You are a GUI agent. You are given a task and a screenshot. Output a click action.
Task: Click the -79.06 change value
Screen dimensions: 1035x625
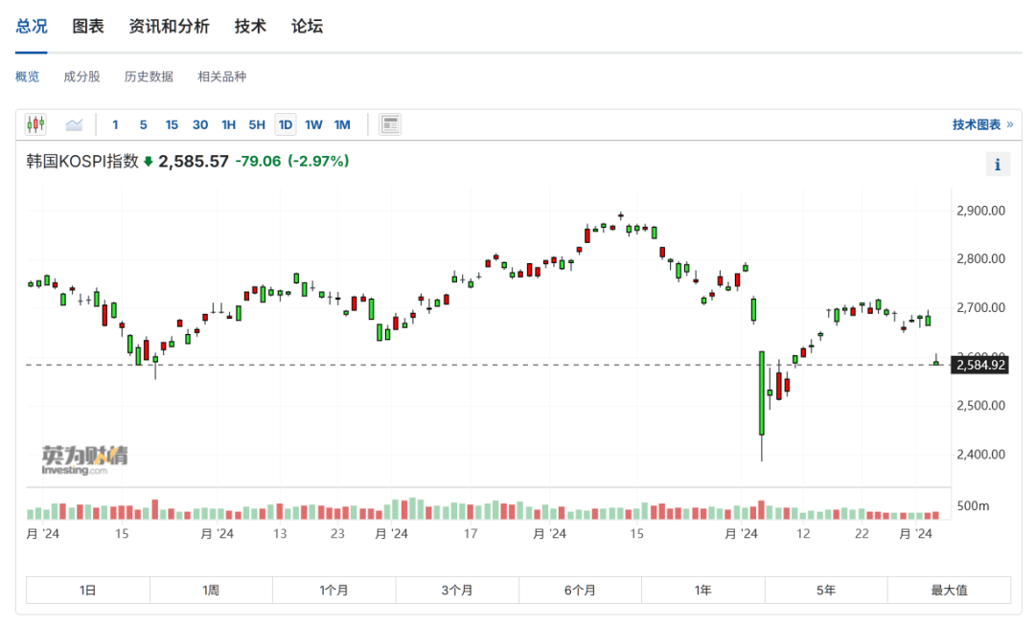[x=258, y=162]
